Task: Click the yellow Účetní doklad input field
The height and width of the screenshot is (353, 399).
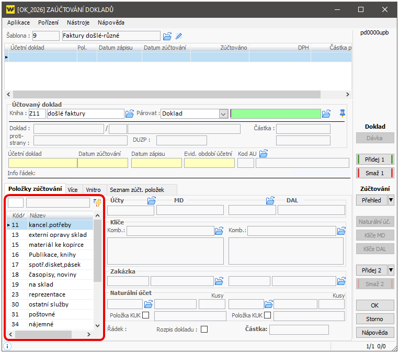Action: click(x=42, y=163)
